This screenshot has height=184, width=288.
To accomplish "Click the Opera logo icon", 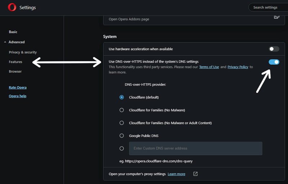I will (12, 7).
